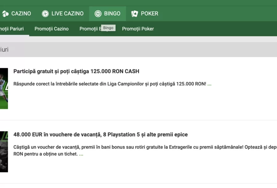Expand the green ellipsis after 'un tichet.'
This screenshot has width=277, height=188.
point(81,154)
